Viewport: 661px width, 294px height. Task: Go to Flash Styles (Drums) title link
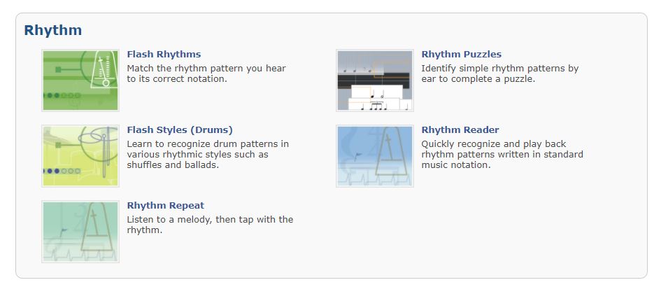click(180, 129)
